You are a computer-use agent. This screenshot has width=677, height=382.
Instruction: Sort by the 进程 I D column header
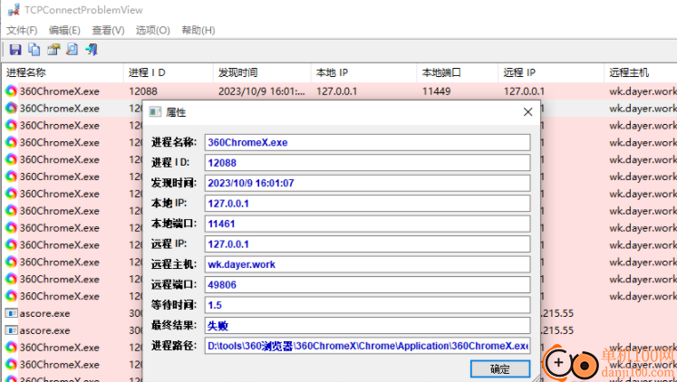pyautogui.click(x=169, y=72)
